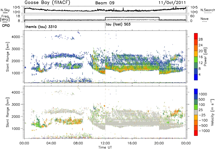215x149 pixels.
Task: Click the '60' tick on Nave axis
Action: pos(192,16)
